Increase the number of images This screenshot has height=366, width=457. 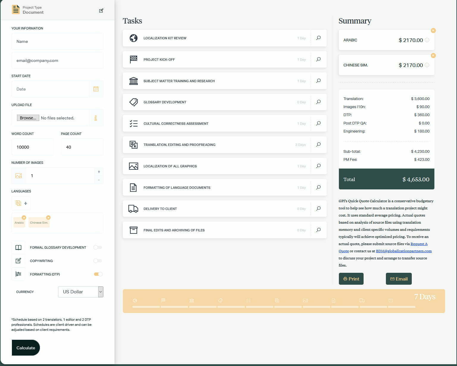tap(99, 172)
